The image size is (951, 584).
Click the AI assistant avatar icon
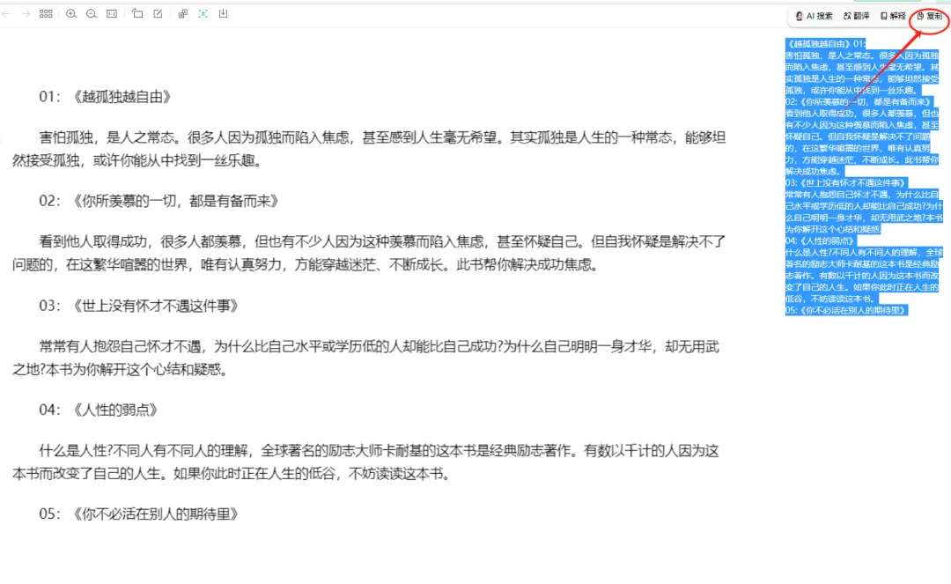point(799,16)
